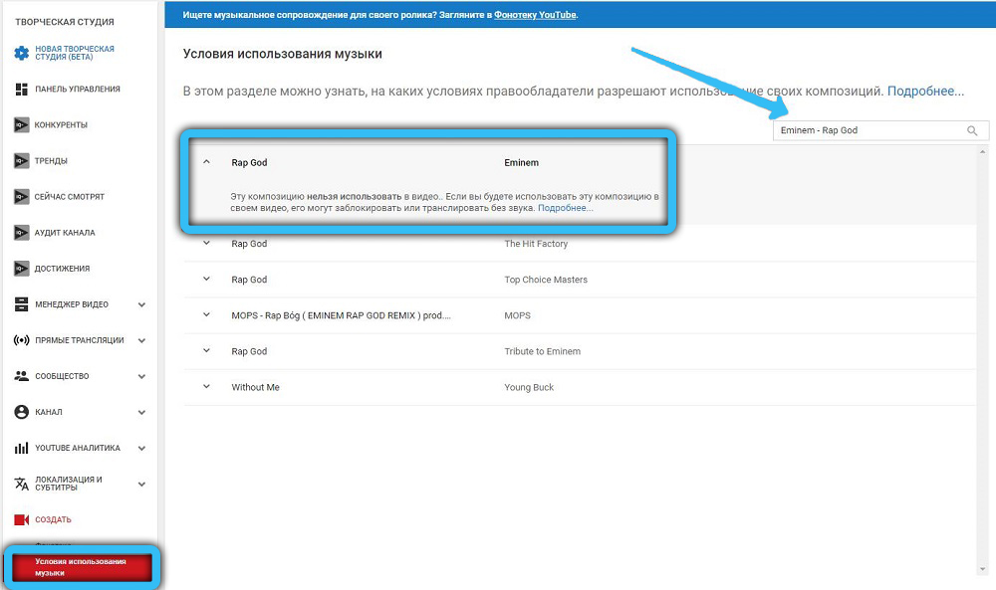996x590 pixels.
Task: Click the Eminem - Rap God search field
Action: coord(867,130)
